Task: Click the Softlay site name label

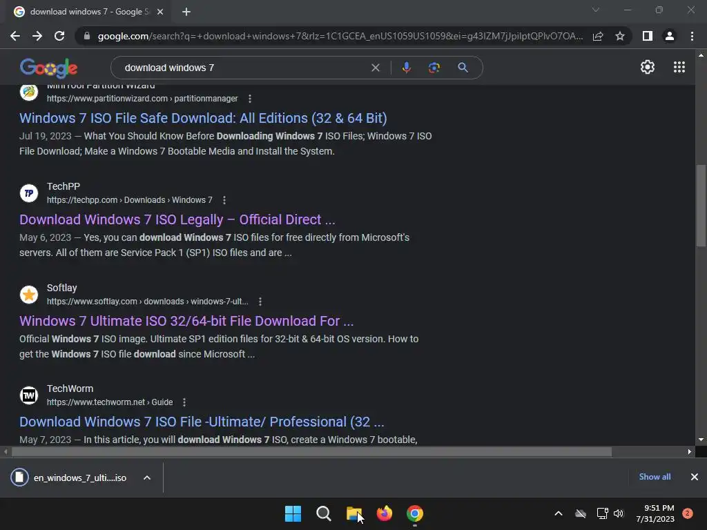Action: point(61,288)
